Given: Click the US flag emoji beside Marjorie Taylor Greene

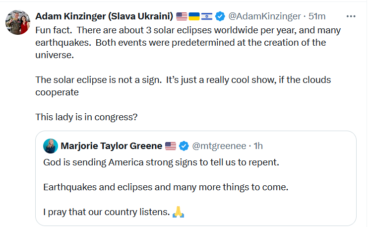Looking at the screenshot, I should tap(171, 146).
